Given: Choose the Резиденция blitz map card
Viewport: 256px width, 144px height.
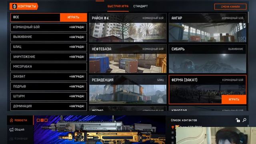Looking at the screenshot, I should coord(128,90).
